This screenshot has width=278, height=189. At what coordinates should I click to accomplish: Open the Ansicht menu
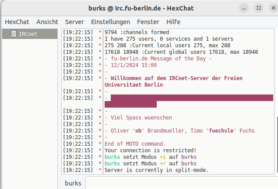(x=47, y=21)
